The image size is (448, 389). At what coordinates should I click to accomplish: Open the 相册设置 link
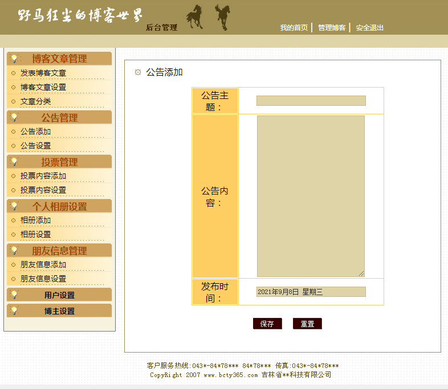pyautogui.click(x=35, y=234)
